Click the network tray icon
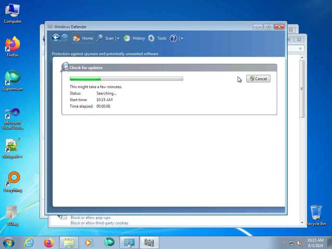 [291, 243]
